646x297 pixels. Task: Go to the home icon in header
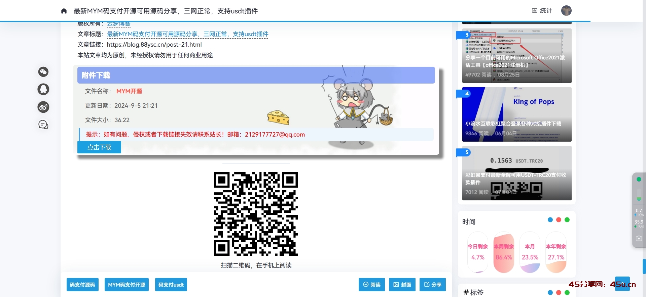pos(64,11)
